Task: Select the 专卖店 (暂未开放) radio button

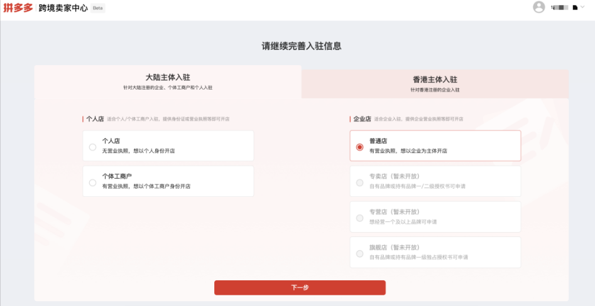Action: pos(360,182)
